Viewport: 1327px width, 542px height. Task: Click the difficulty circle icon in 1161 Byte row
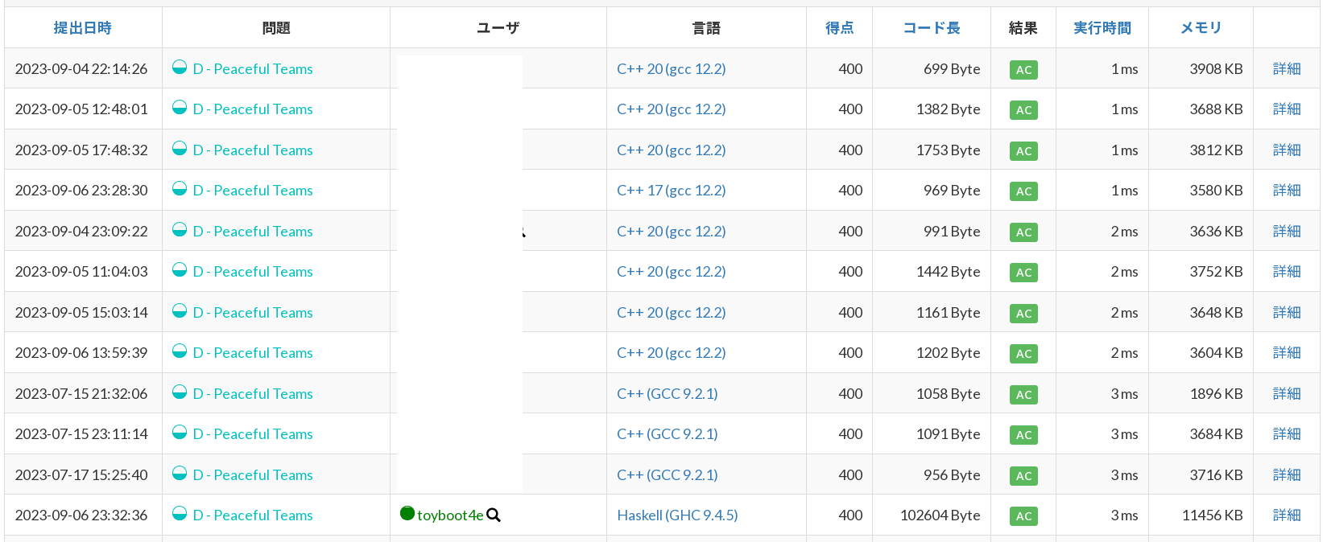coord(180,310)
